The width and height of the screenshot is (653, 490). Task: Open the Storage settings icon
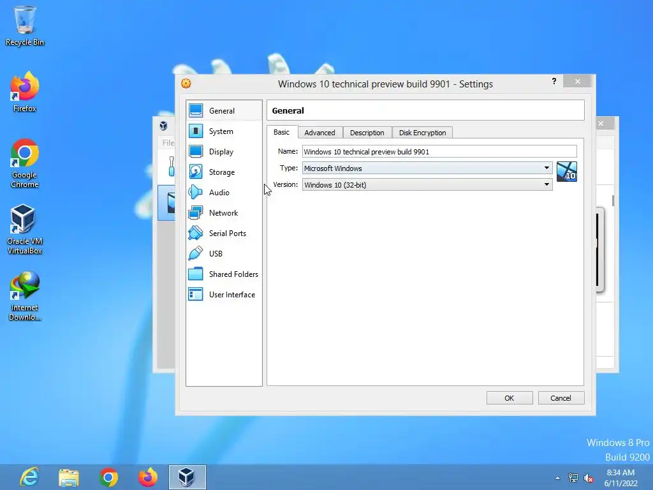click(196, 172)
